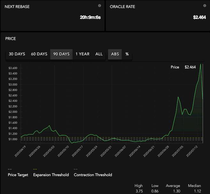
Task: Select the active 90 DAYS range tab
Action: [61, 54]
